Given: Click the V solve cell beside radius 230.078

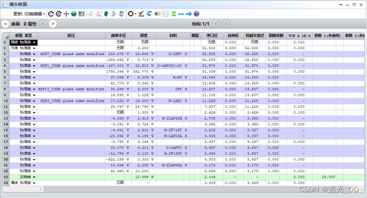Looking at the screenshot, I should click(128, 54).
